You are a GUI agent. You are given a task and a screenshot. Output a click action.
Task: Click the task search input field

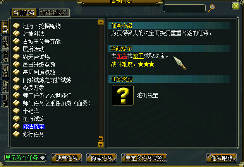coord(185,8)
